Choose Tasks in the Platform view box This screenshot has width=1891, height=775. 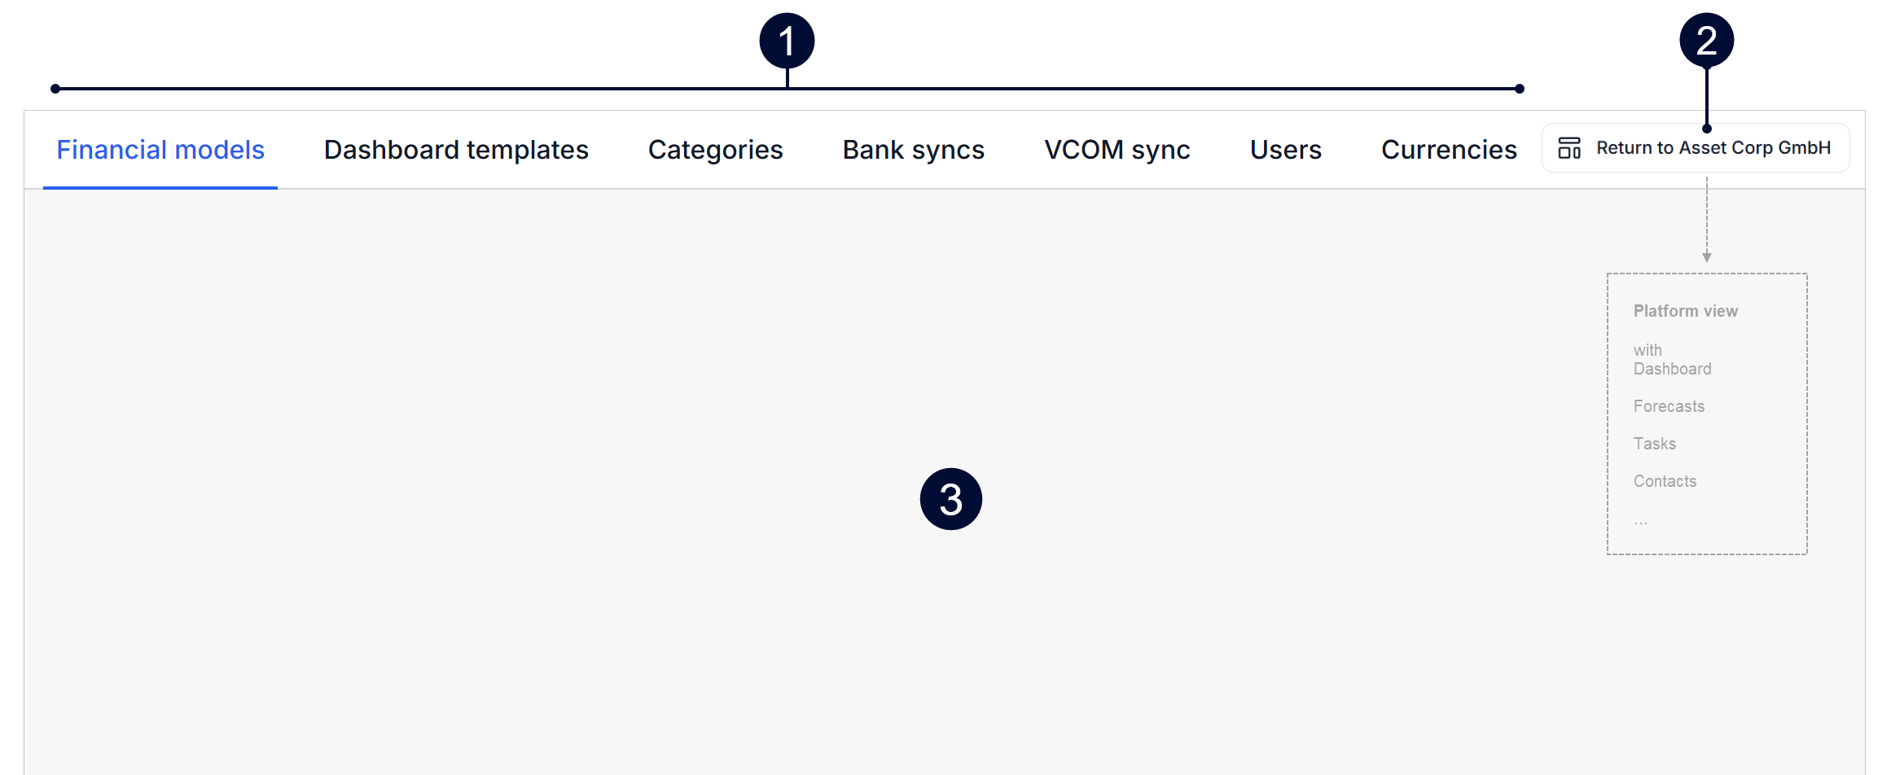click(1654, 444)
